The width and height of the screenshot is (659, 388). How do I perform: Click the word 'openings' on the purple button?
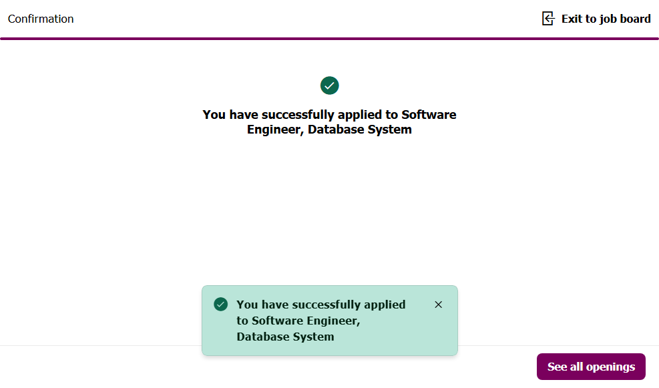(612, 367)
